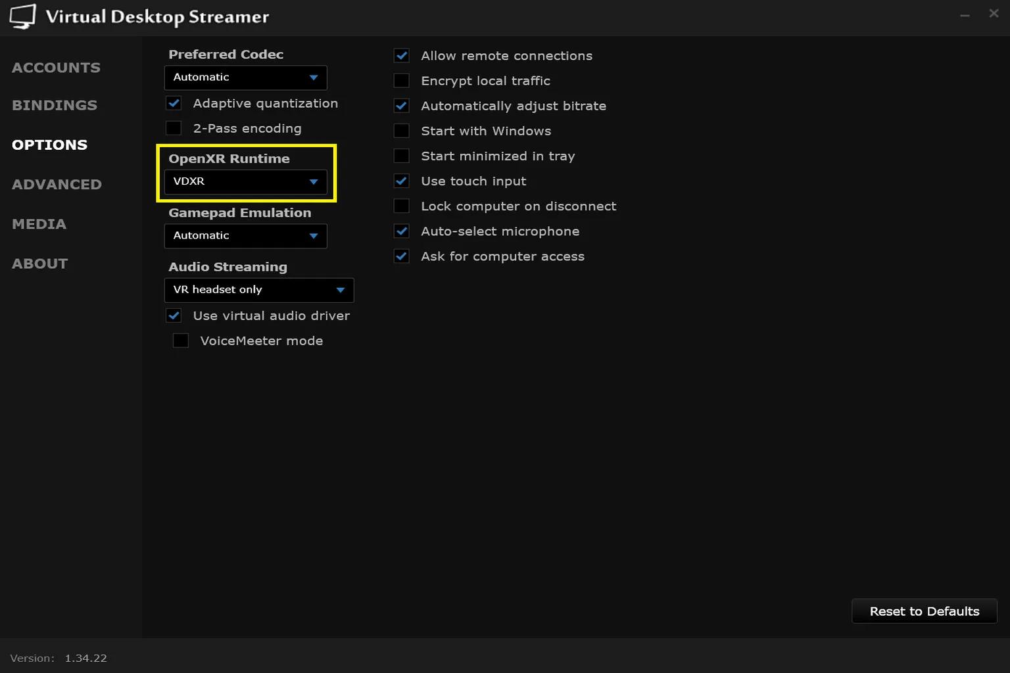Enable Encrypt local traffic

point(402,81)
